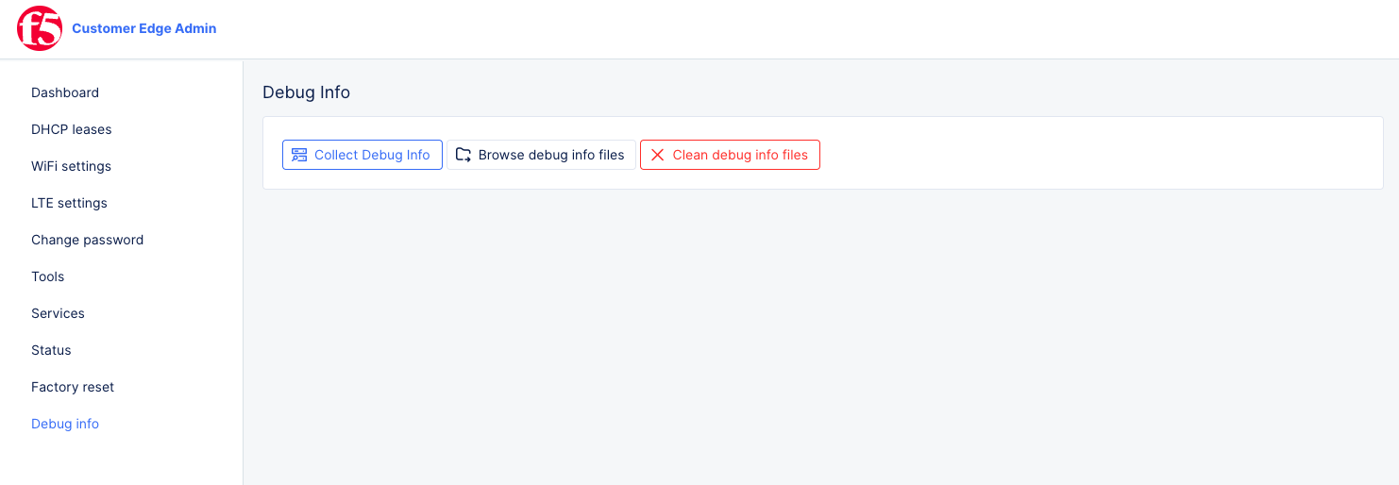Click the F5 logo icon

click(39, 28)
